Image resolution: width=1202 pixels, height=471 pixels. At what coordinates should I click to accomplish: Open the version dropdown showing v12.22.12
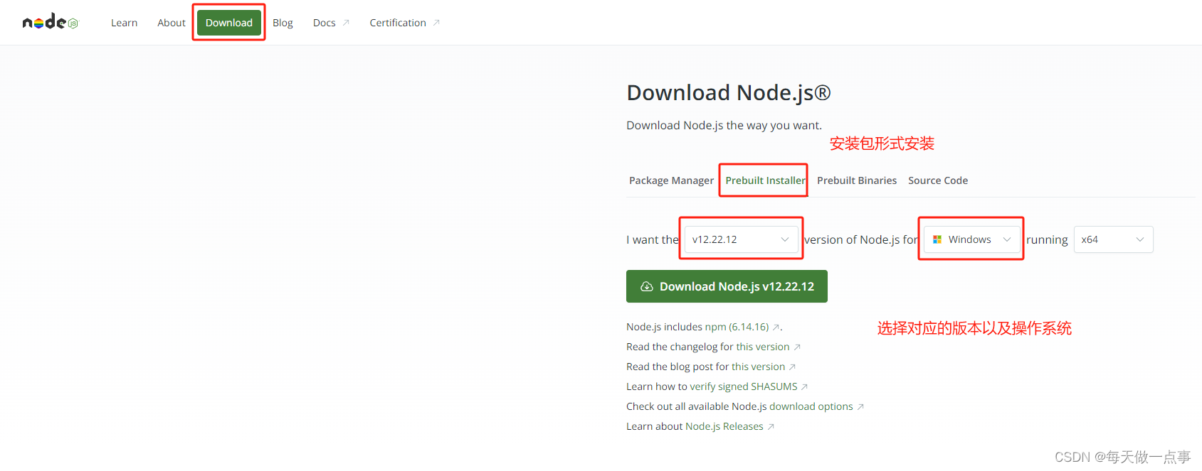(x=740, y=239)
